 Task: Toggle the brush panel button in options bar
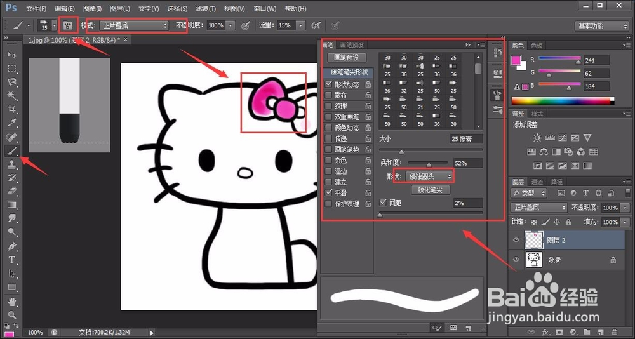click(x=68, y=25)
